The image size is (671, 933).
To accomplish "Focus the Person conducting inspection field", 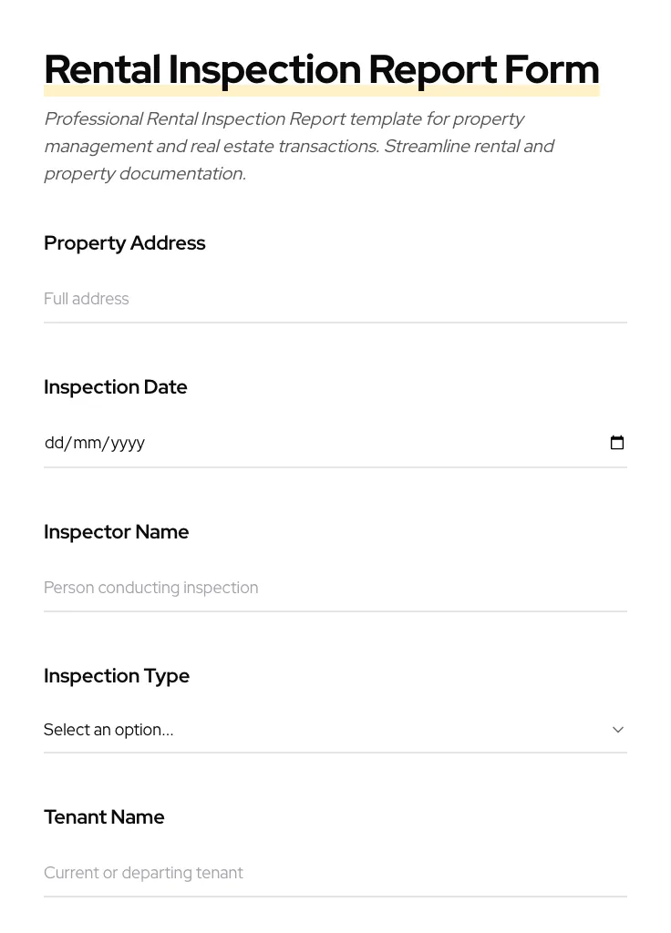I will coord(335,588).
